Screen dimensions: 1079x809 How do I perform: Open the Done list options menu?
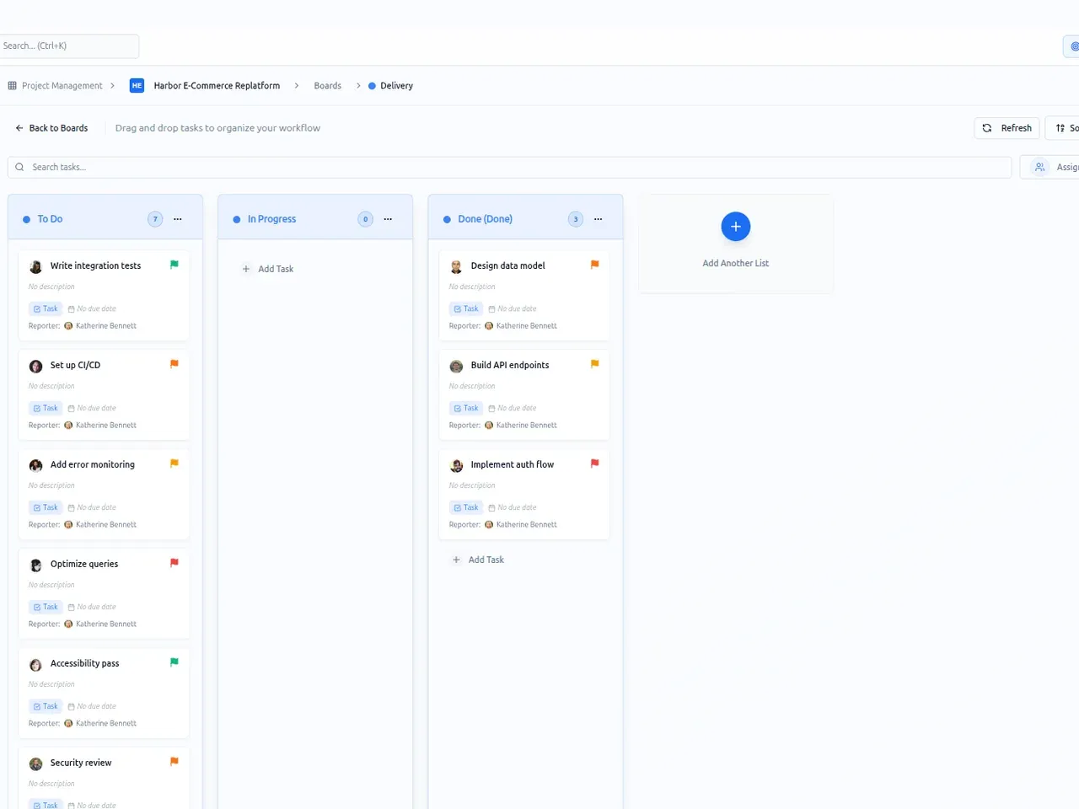[599, 219]
